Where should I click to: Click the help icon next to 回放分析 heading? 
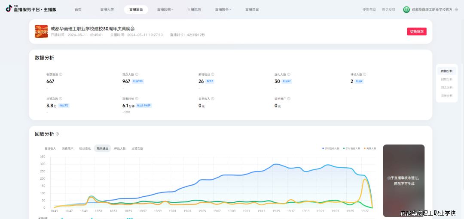click(x=57, y=134)
